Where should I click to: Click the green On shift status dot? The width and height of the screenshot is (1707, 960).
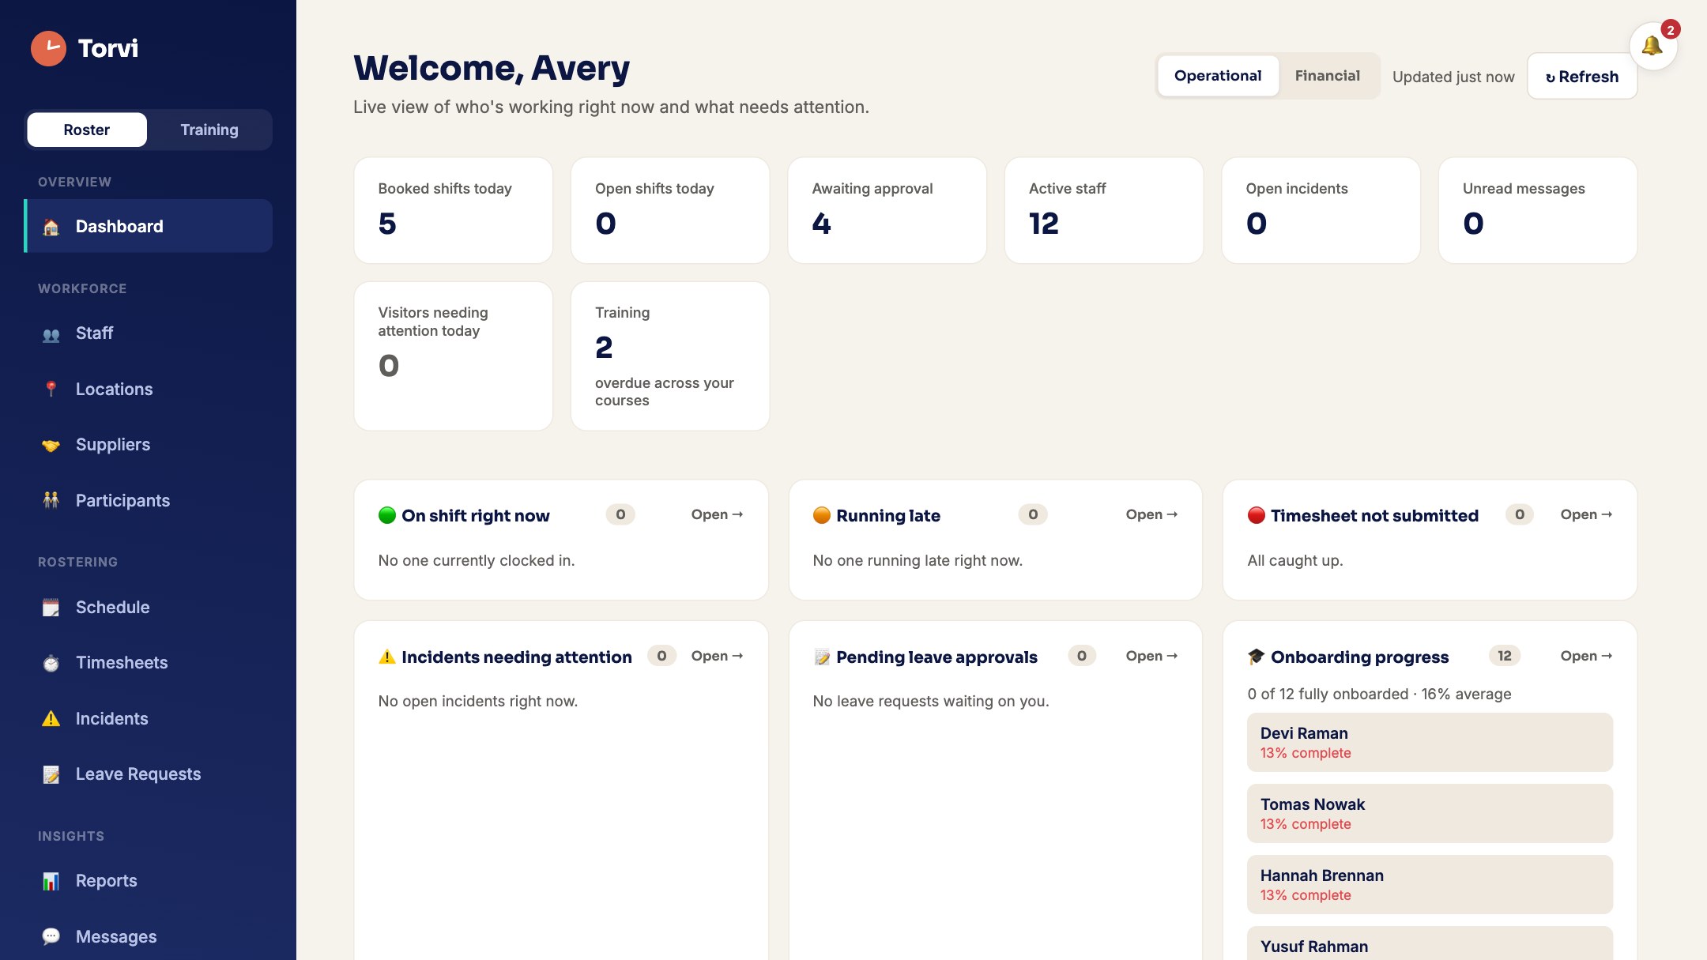coord(387,515)
